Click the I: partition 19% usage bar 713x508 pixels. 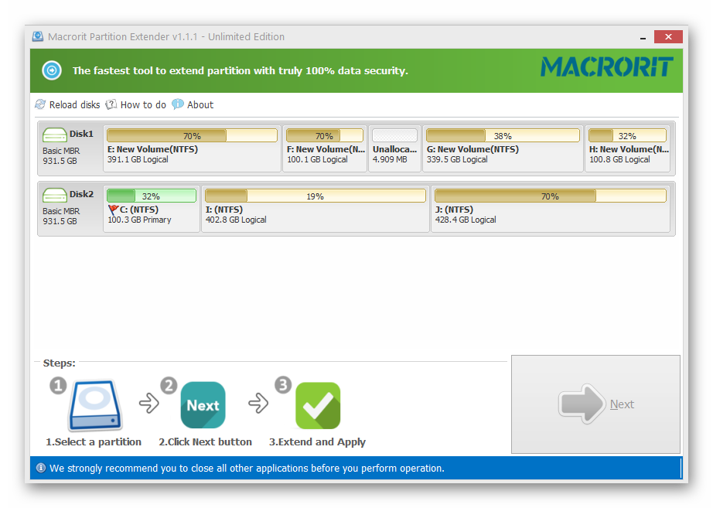tap(315, 196)
